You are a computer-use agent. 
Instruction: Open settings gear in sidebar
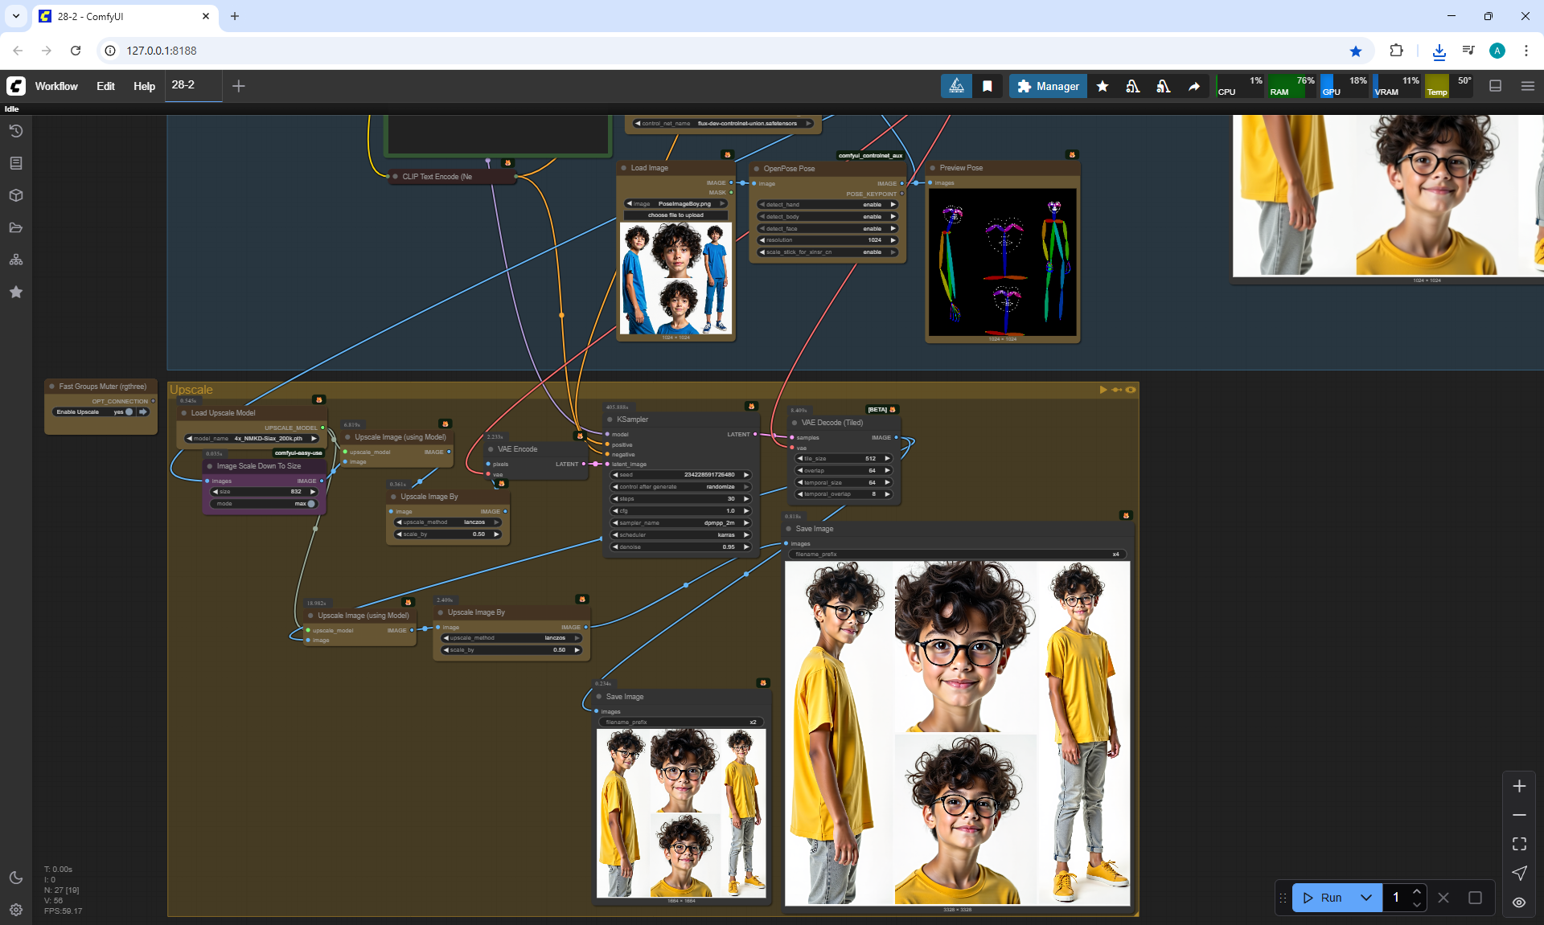point(15,910)
